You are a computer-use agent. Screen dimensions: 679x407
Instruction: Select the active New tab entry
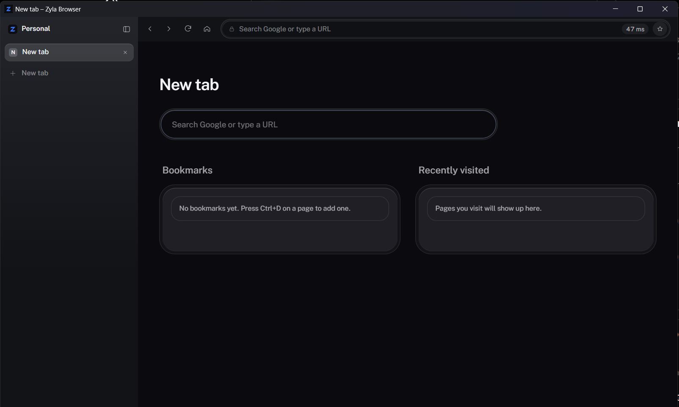(69, 52)
